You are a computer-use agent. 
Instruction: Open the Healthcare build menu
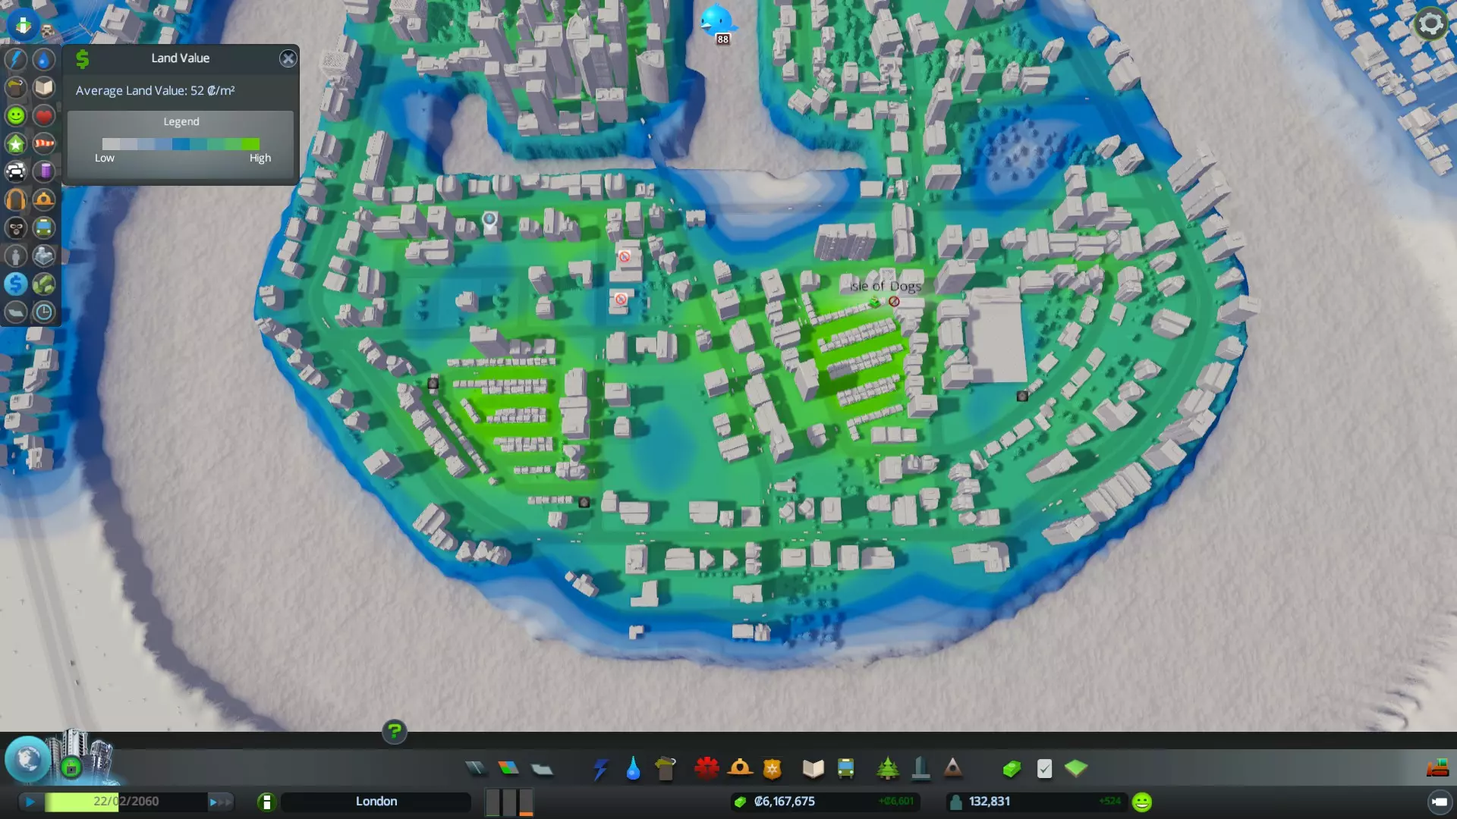706,769
